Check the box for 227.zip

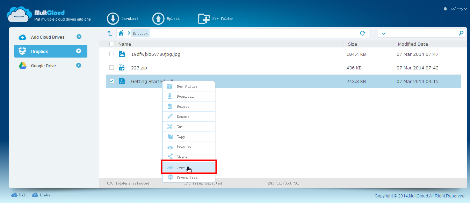point(111,68)
